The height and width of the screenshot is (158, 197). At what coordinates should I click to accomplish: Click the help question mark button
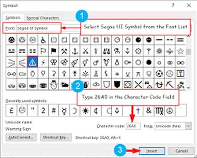pos(173,5)
